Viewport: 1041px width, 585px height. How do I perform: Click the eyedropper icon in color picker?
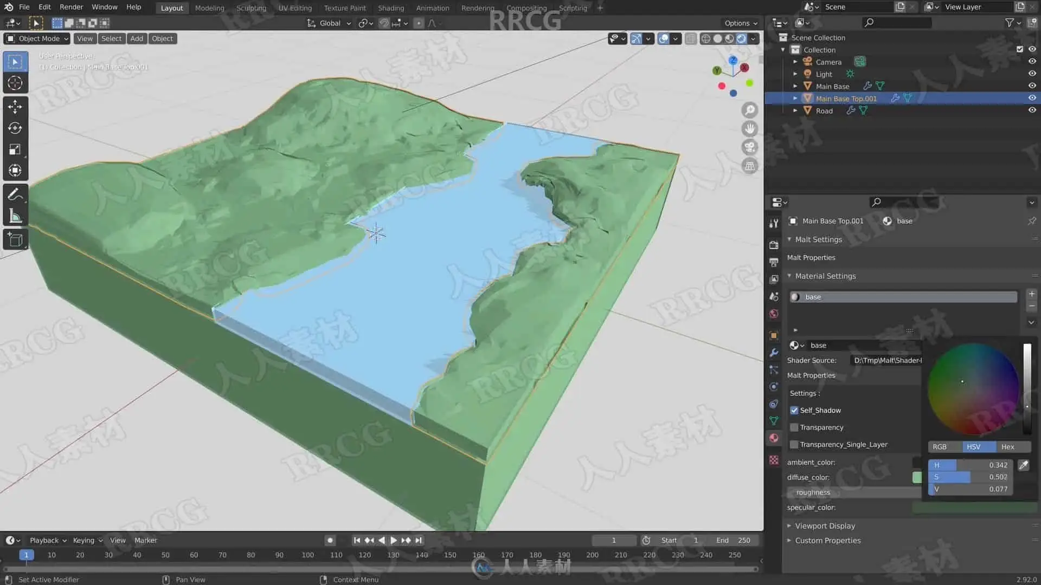click(1023, 465)
